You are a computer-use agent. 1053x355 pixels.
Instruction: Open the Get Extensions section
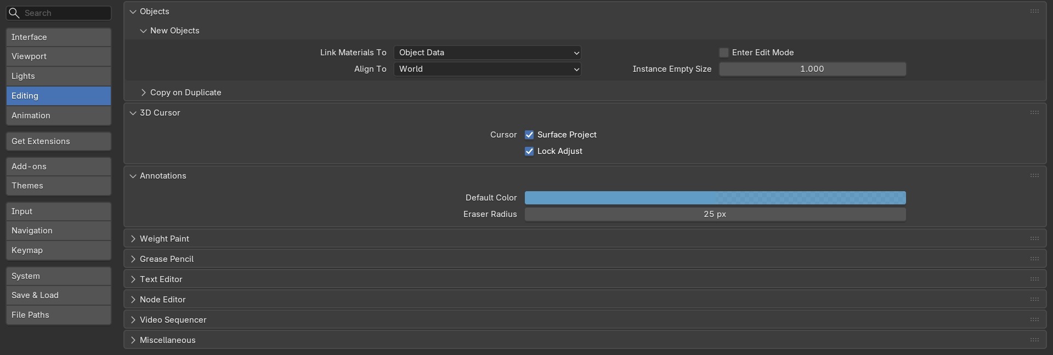pyautogui.click(x=59, y=141)
